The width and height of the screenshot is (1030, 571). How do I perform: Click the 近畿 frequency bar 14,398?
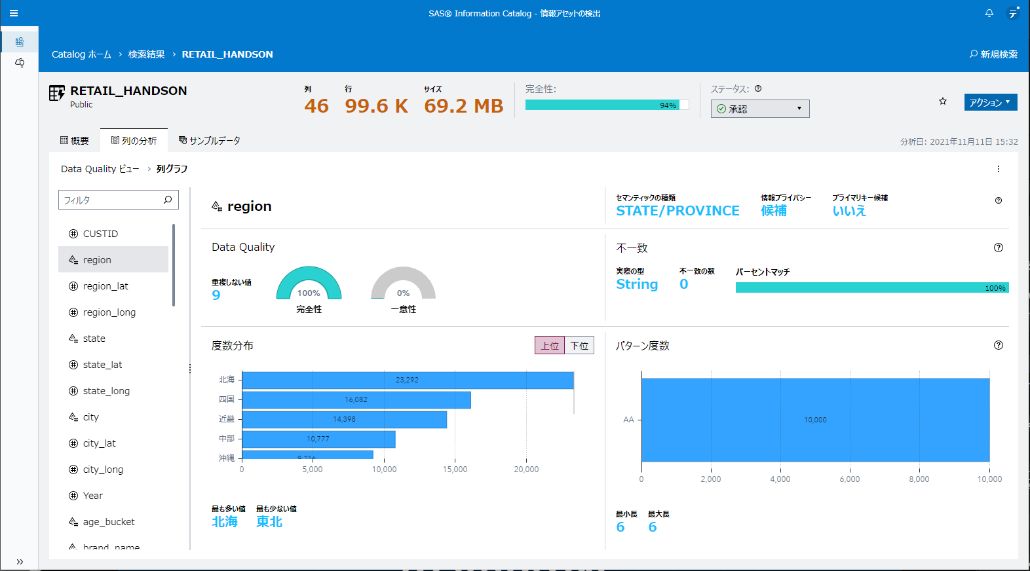pos(345,419)
